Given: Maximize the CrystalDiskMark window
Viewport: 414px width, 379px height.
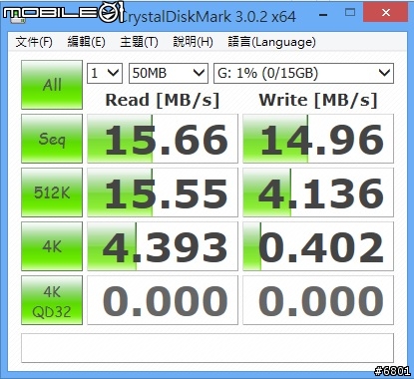Looking at the screenshot, I should click(x=350, y=13).
